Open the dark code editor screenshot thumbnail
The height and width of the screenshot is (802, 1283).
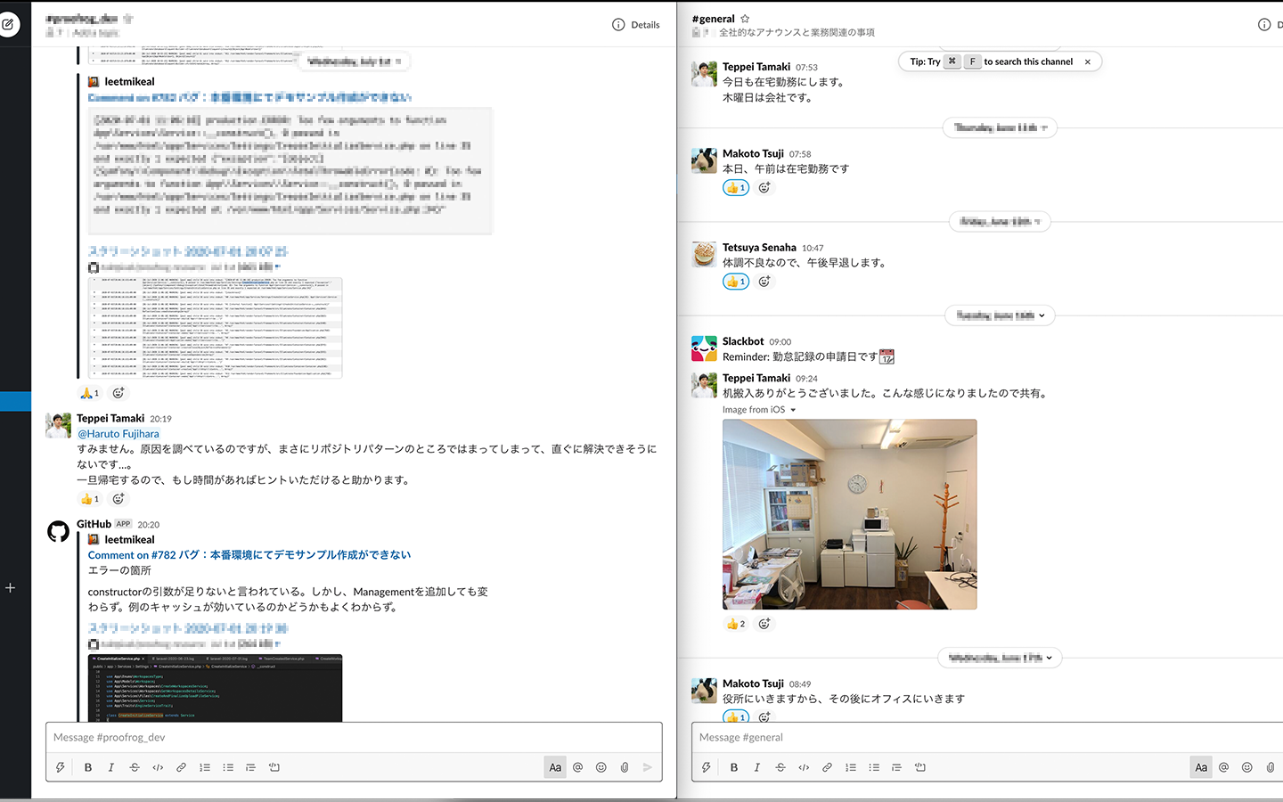pos(215,688)
